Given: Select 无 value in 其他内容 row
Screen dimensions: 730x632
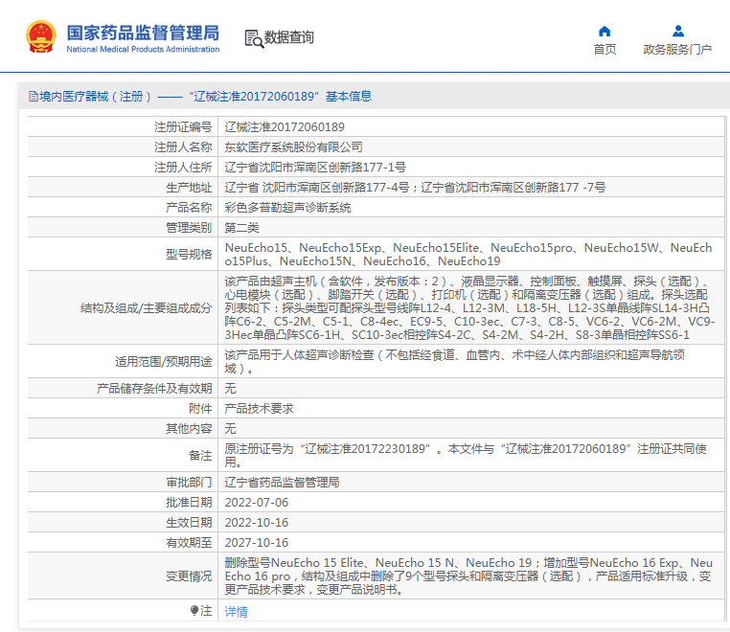Looking at the screenshot, I should point(231,429).
